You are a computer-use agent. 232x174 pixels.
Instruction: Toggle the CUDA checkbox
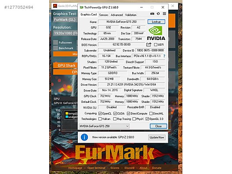click(x=115, y=113)
